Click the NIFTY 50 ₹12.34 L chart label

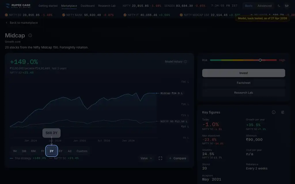coord(174,122)
